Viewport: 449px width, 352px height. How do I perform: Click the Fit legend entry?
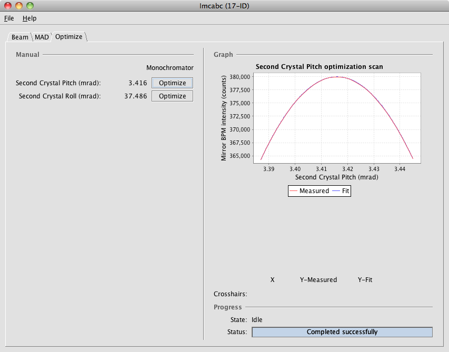(341, 191)
